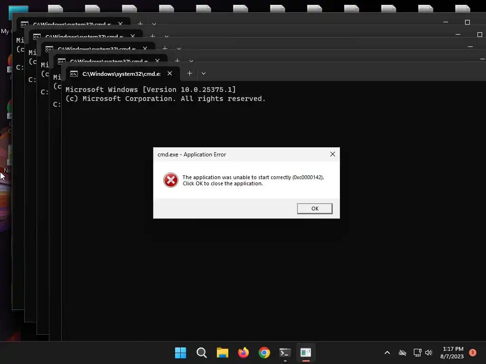Open clock showing 1:17 PM 8/7/2023
This screenshot has height=364, width=486.
pyautogui.click(x=452, y=353)
